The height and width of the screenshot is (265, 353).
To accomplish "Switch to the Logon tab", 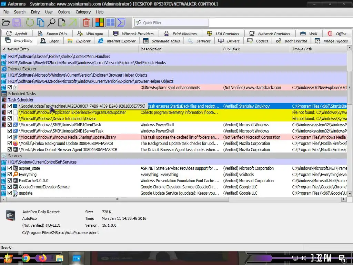I will pos(50,41).
